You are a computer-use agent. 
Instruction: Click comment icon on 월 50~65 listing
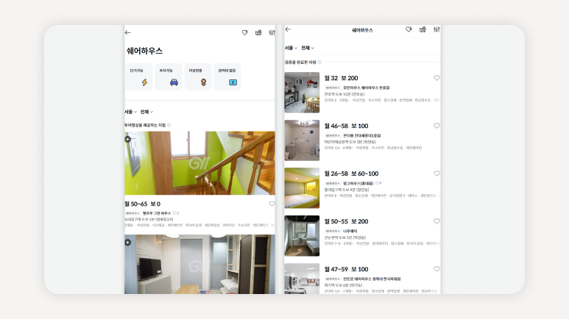tap(174, 213)
